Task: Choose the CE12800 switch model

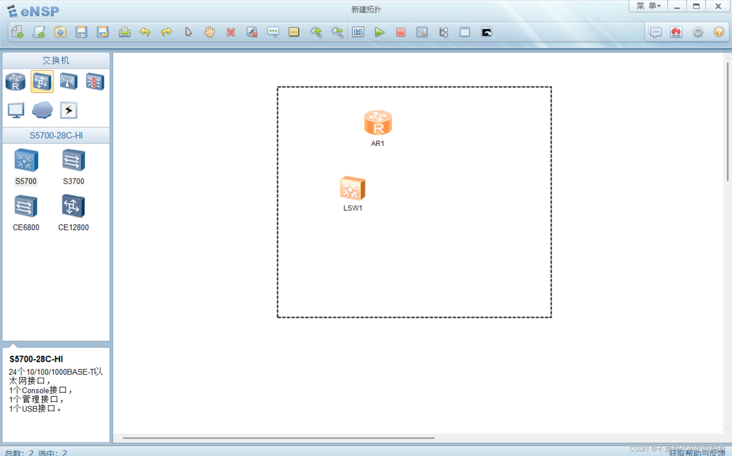Action: (73, 212)
